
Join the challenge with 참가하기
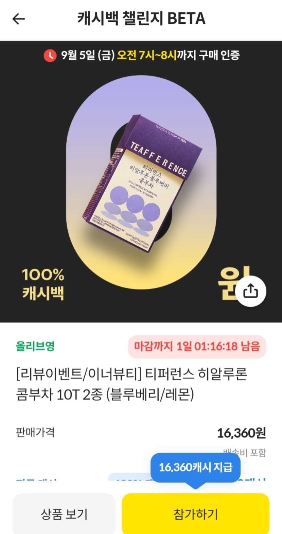point(195,514)
